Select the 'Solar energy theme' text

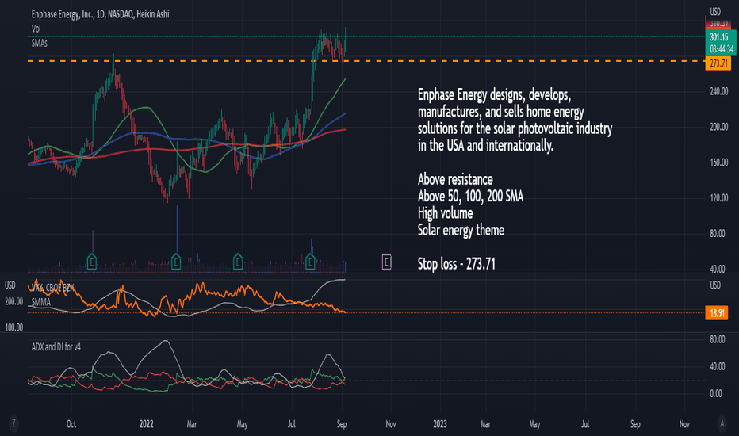click(x=461, y=231)
